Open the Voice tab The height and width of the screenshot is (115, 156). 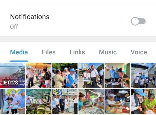tap(139, 52)
